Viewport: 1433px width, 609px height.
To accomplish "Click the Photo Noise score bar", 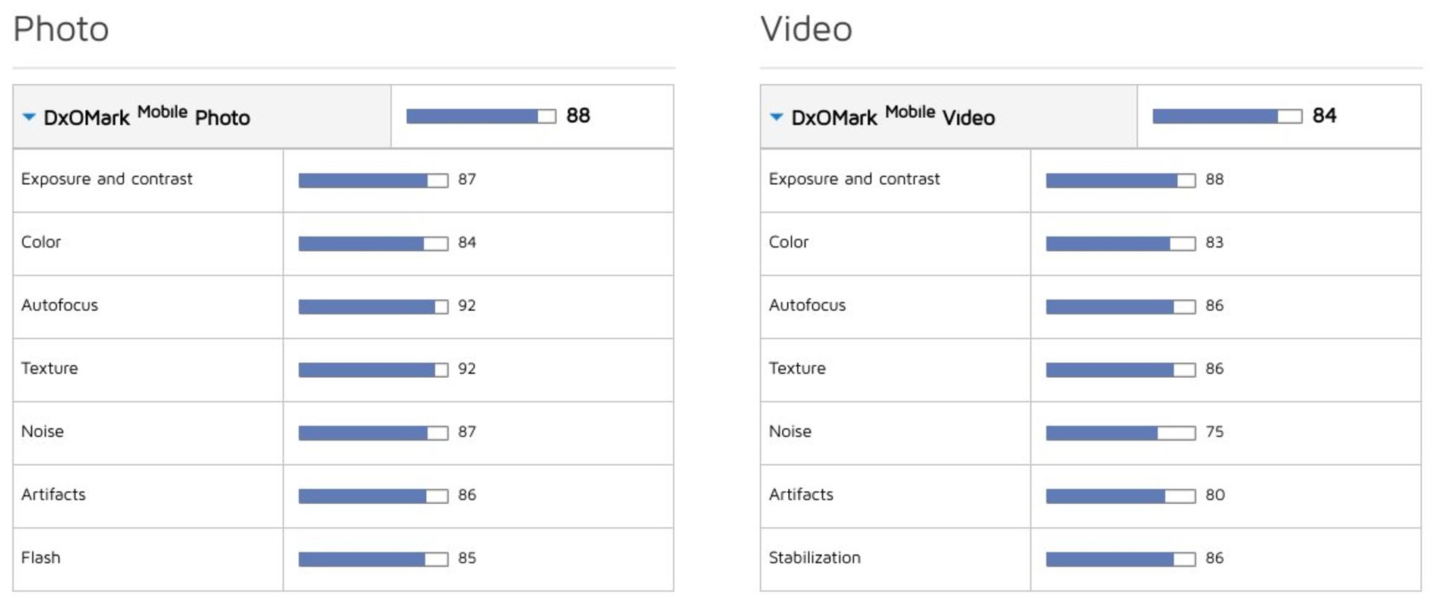I will pyautogui.click(x=372, y=433).
